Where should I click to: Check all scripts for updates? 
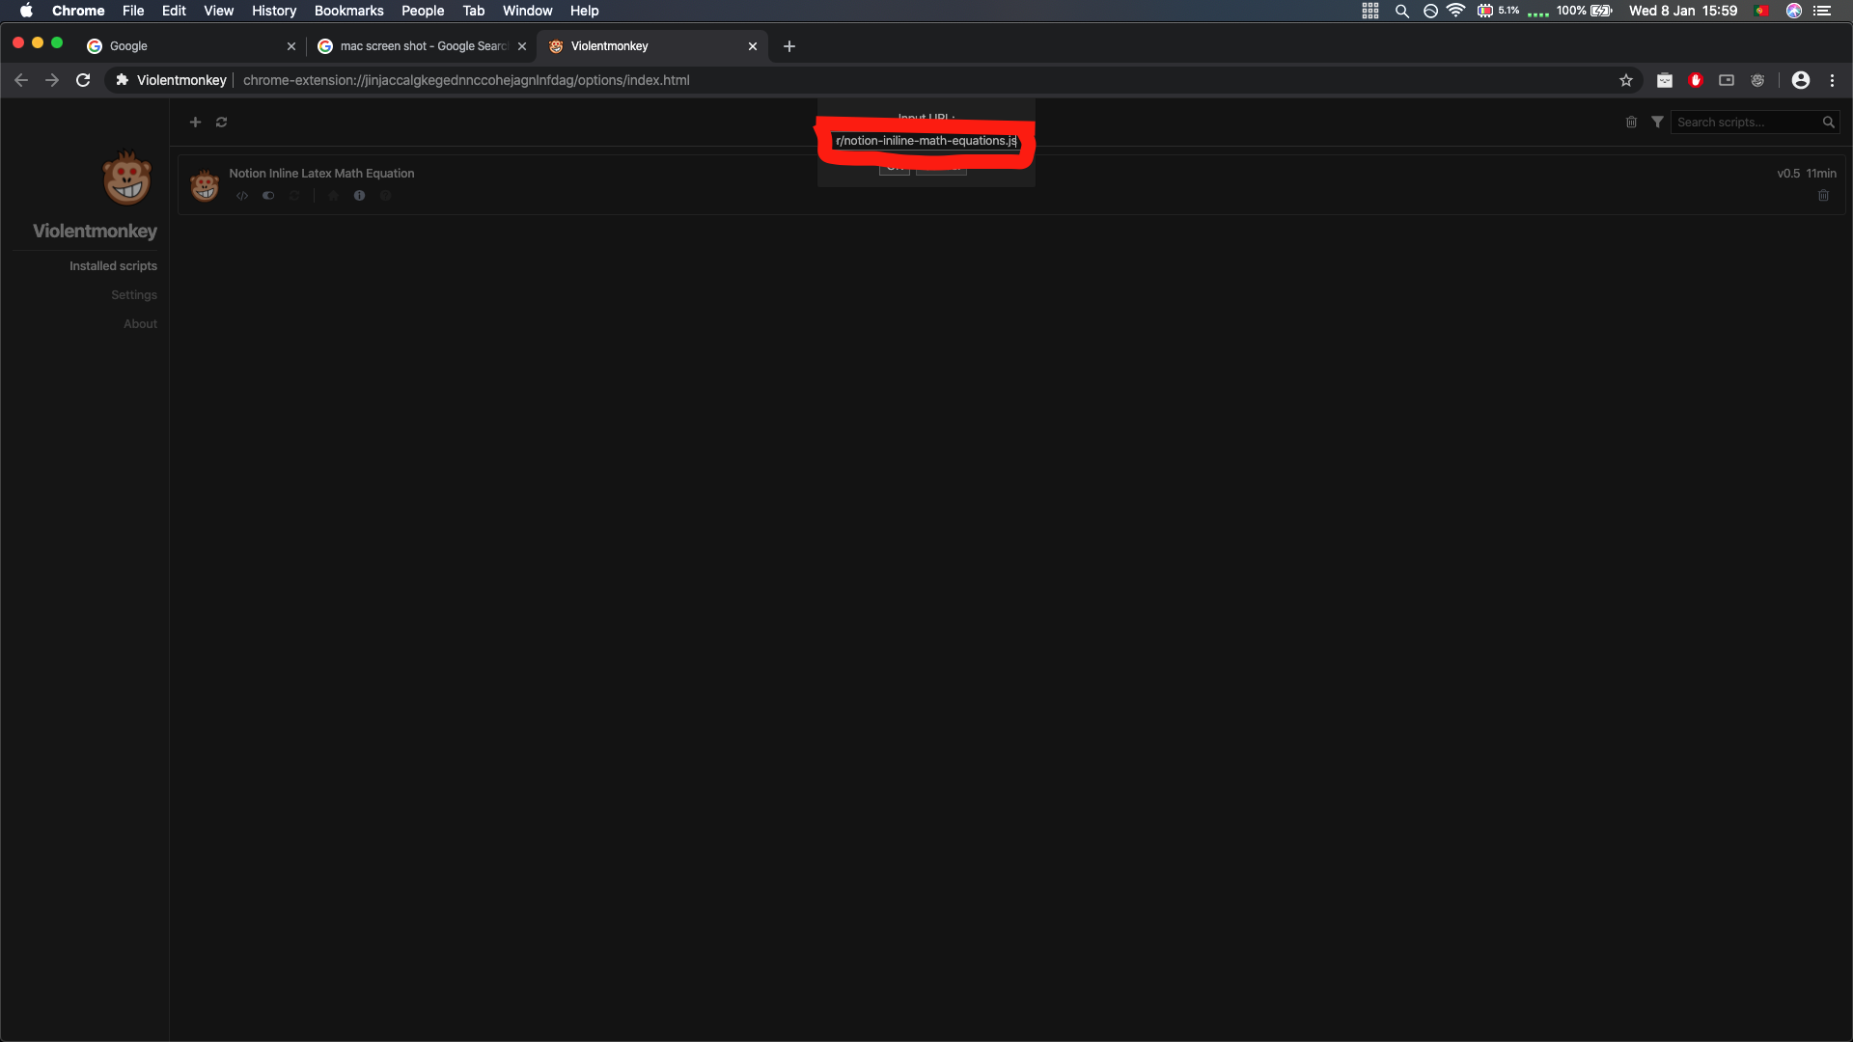[x=221, y=123]
